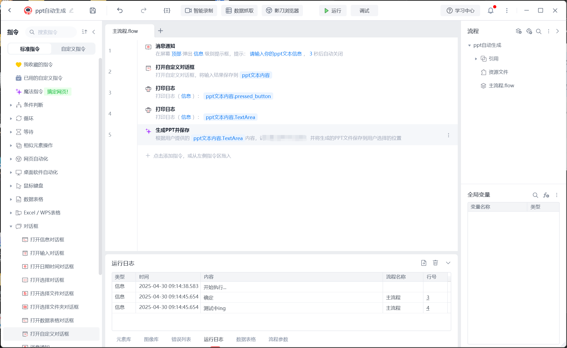Click the pencil icon to rename the project
This screenshot has width=567, height=348.
tap(71, 11)
